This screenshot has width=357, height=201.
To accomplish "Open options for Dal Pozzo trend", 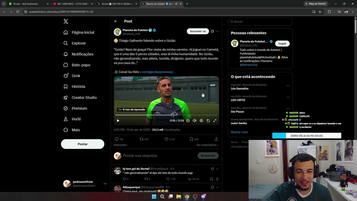I will click(x=288, y=109).
